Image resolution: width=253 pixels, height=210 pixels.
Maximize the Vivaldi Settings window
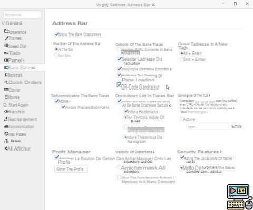[236, 4]
